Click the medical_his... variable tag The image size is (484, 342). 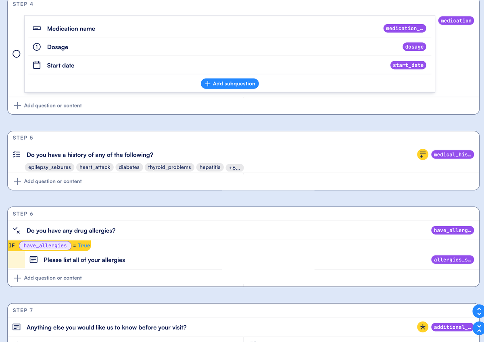click(453, 155)
